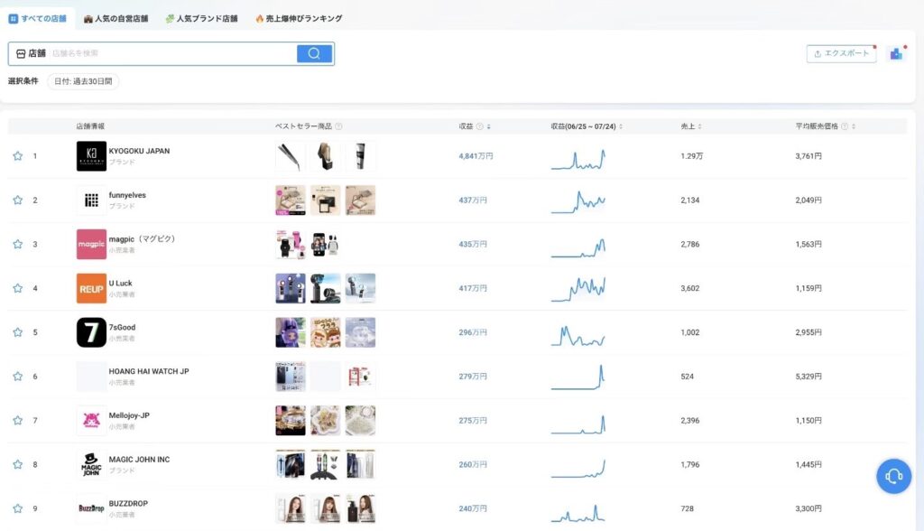
Task: Open the MAGIC JOHN hat logo
Action: (x=91, y=464)
